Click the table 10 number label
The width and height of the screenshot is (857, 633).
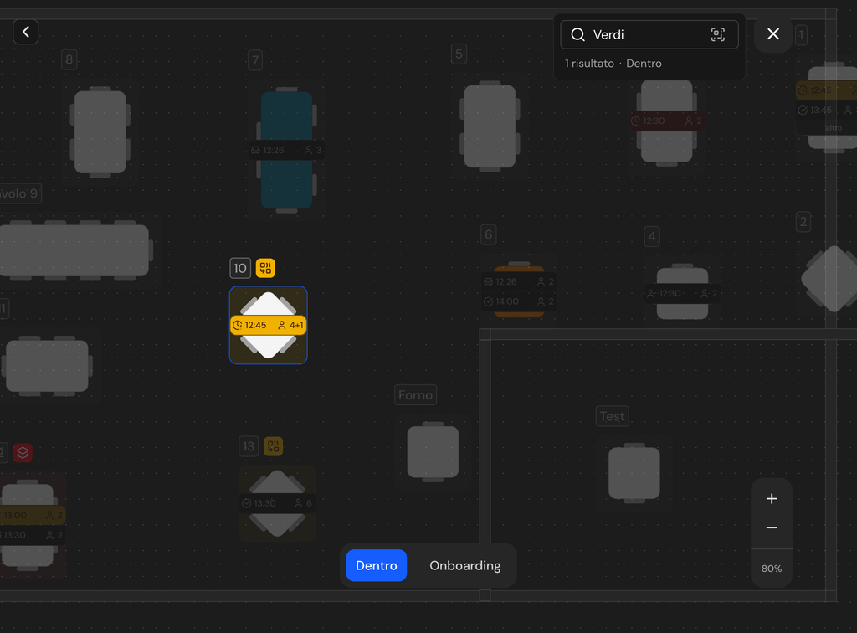(x=240, y=268)
